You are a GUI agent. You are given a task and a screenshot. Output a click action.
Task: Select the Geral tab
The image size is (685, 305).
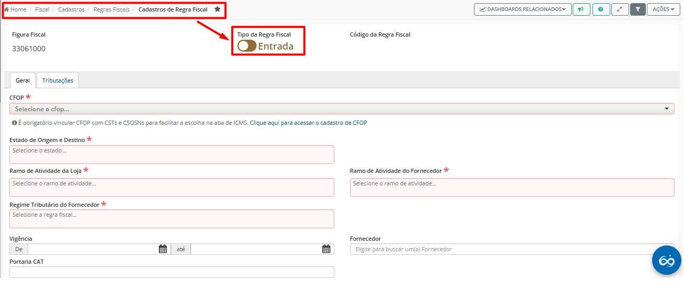pyautogui.click(x=22, y=80)
